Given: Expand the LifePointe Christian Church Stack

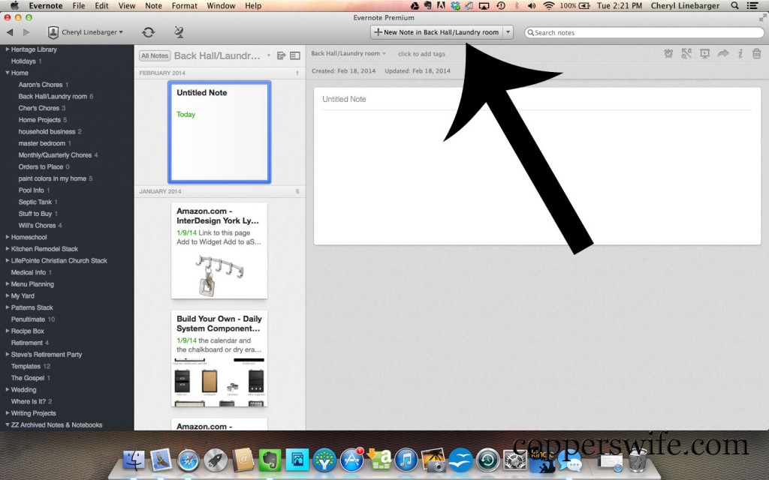Looking at the screenshot, I should 8,260.
